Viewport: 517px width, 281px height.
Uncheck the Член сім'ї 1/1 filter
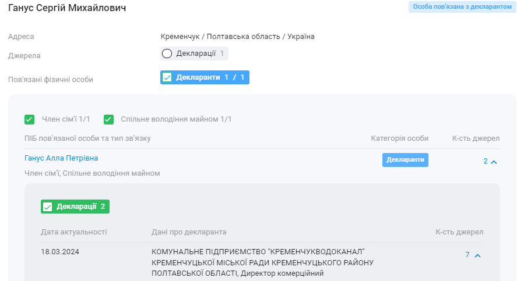click(x=30, y=119)
